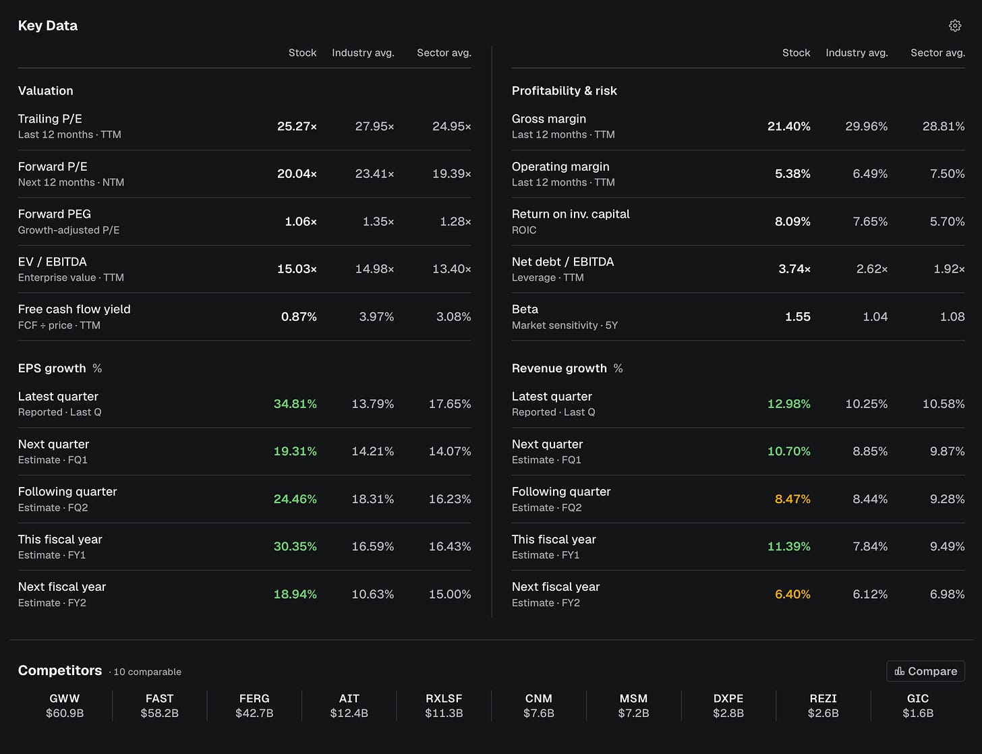This screenshot has height=754, width=982.
Task: Click the Key Data heading
Action: coord(48,26)
